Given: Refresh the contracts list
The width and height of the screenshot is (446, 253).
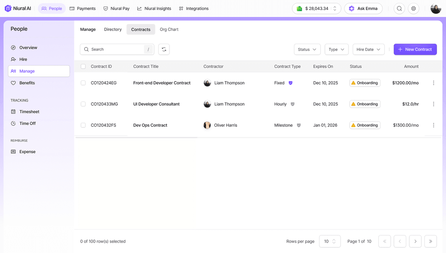Looking at the screenshot, I should [164, 49].
